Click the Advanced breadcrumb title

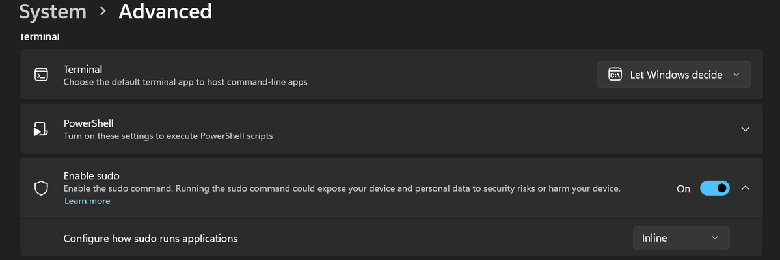tap(165, 12)
